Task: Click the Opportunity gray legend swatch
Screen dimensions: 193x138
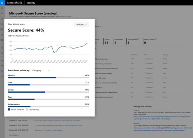Action: point(27,110)
